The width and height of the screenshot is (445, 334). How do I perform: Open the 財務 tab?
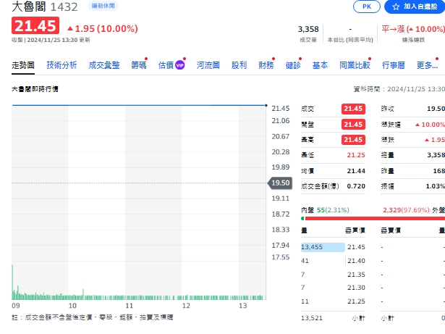tap(266, 65)
